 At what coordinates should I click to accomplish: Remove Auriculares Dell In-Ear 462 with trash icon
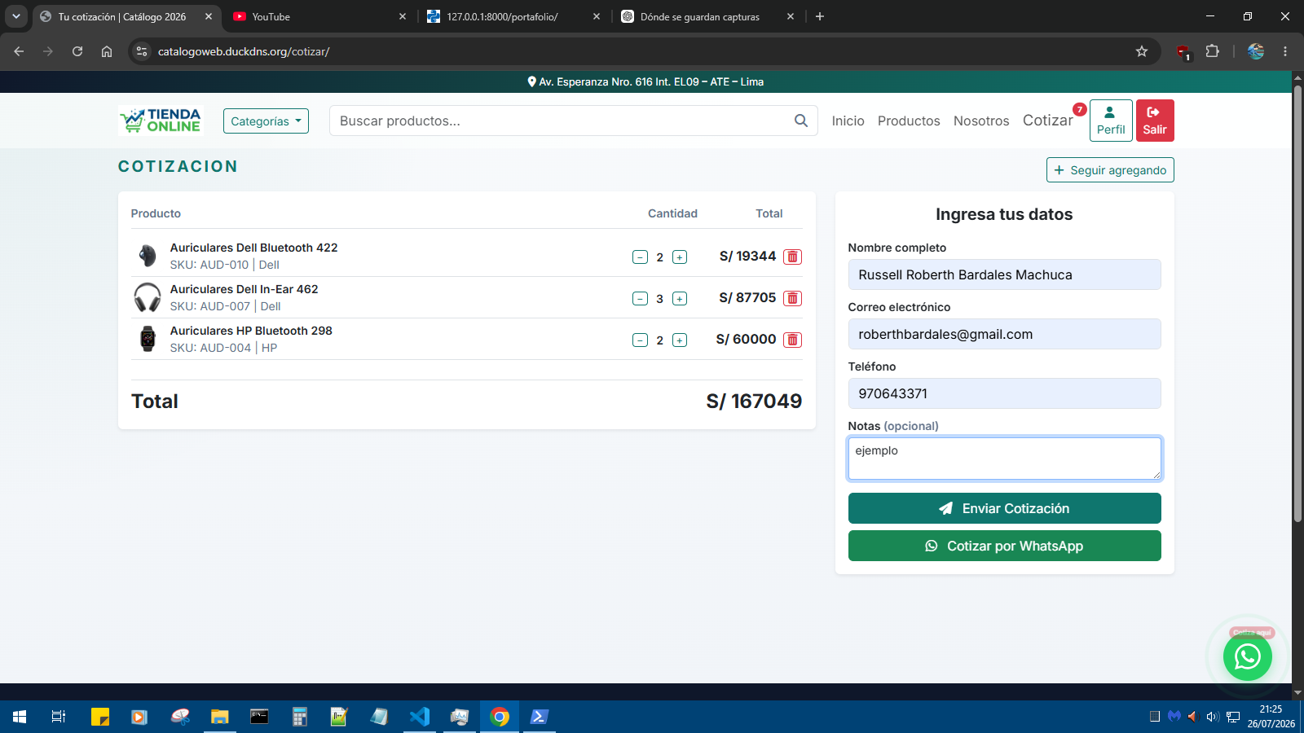[x=792, y=298]
